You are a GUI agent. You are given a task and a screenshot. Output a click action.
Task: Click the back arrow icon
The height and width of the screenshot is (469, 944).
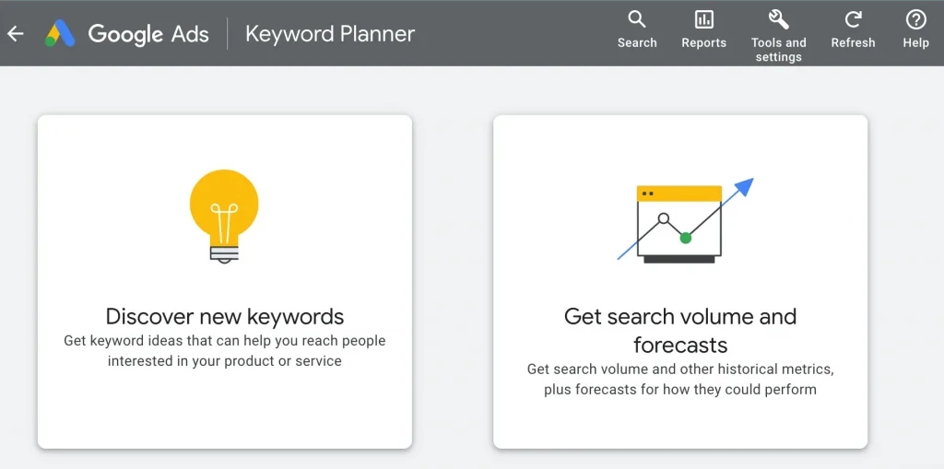click(x=15, y=34)
